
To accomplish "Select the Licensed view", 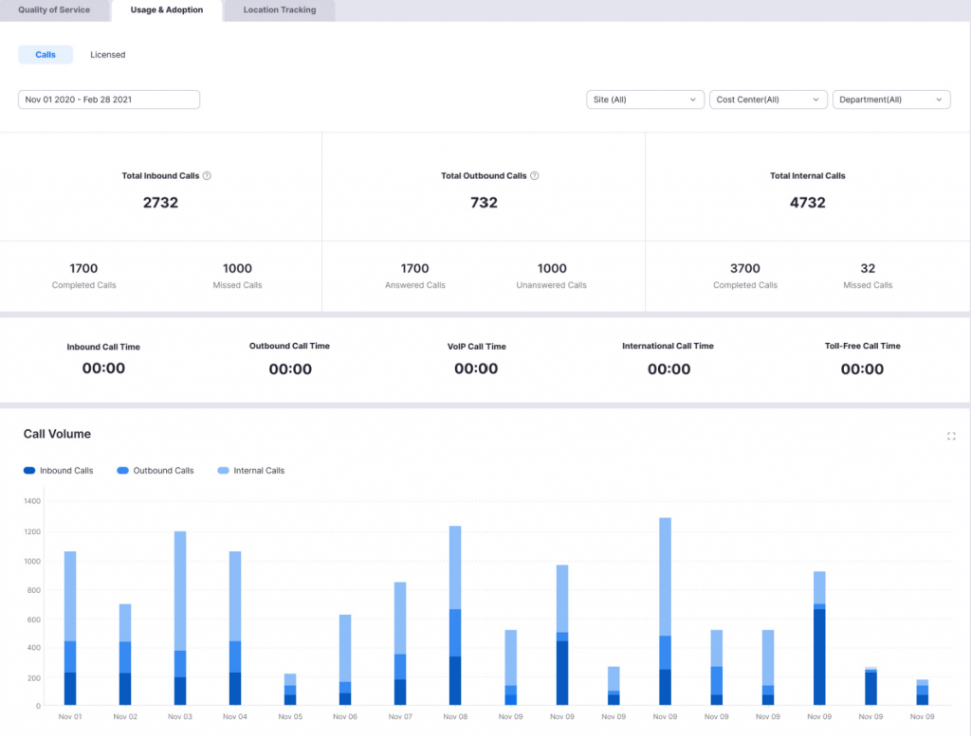I will [x=107, y=54].
